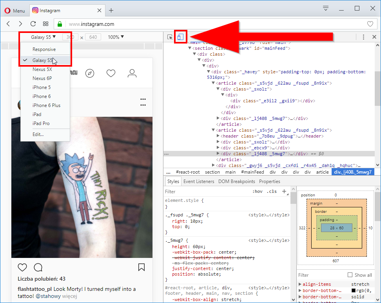Image resolution: width=381 pixels, height=303 pixels.
Task: Click #mainFeed in breadcrumb
Action: tap(252, 172)
